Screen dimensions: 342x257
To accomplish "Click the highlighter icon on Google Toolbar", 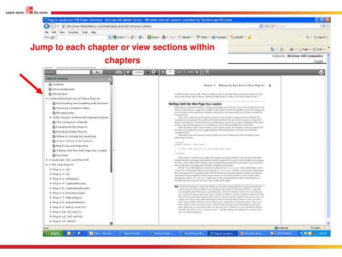I will [249, 37].
